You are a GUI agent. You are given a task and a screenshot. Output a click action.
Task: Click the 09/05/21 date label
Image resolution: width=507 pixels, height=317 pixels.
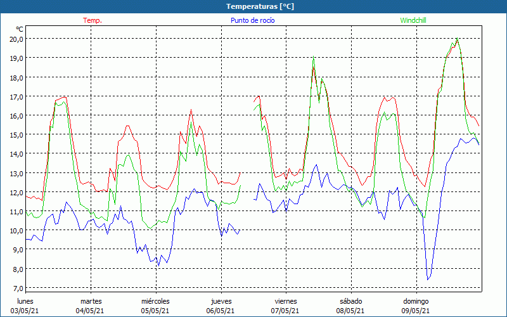[416, 311]
